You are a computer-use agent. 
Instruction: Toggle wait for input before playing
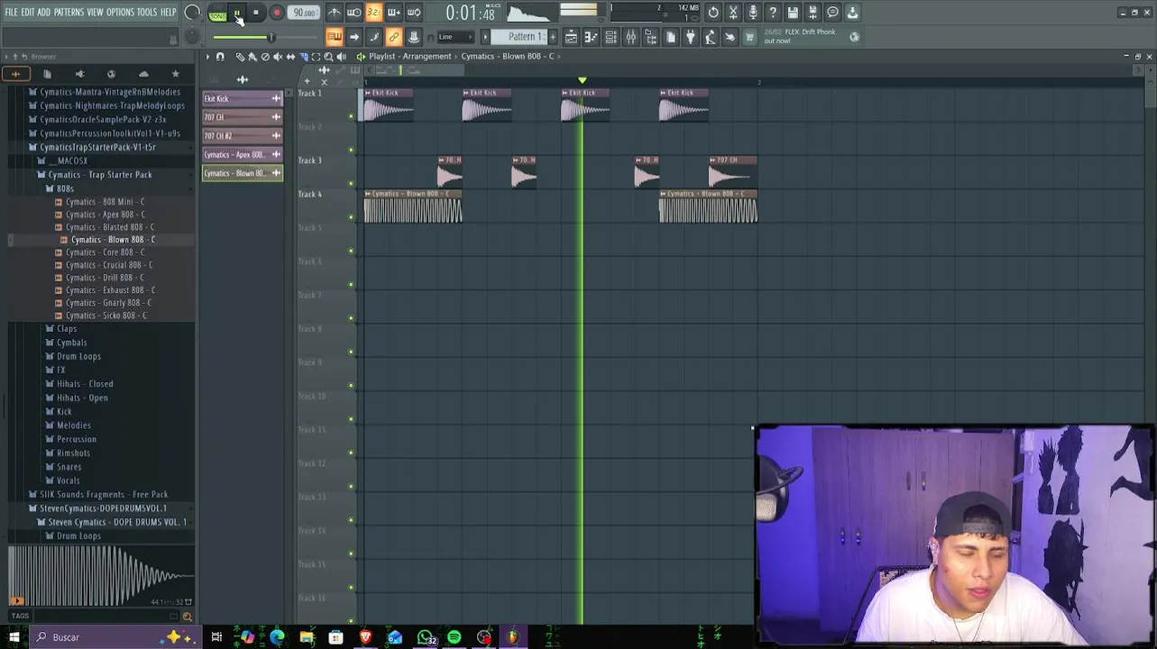[354, 12]
